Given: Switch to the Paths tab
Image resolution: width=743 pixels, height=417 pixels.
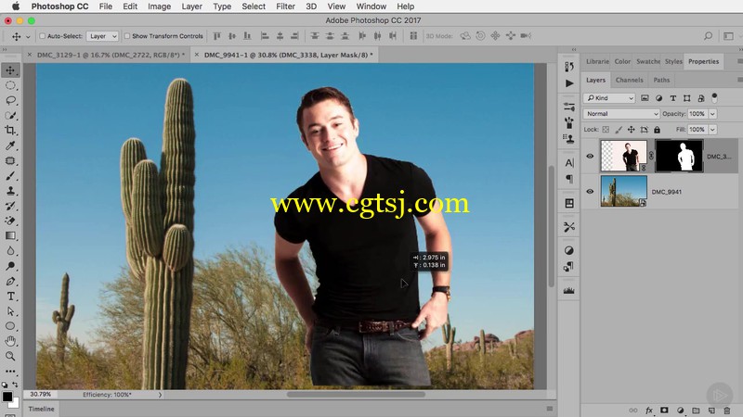Looking at the screenshot, I should coord(661,80).
